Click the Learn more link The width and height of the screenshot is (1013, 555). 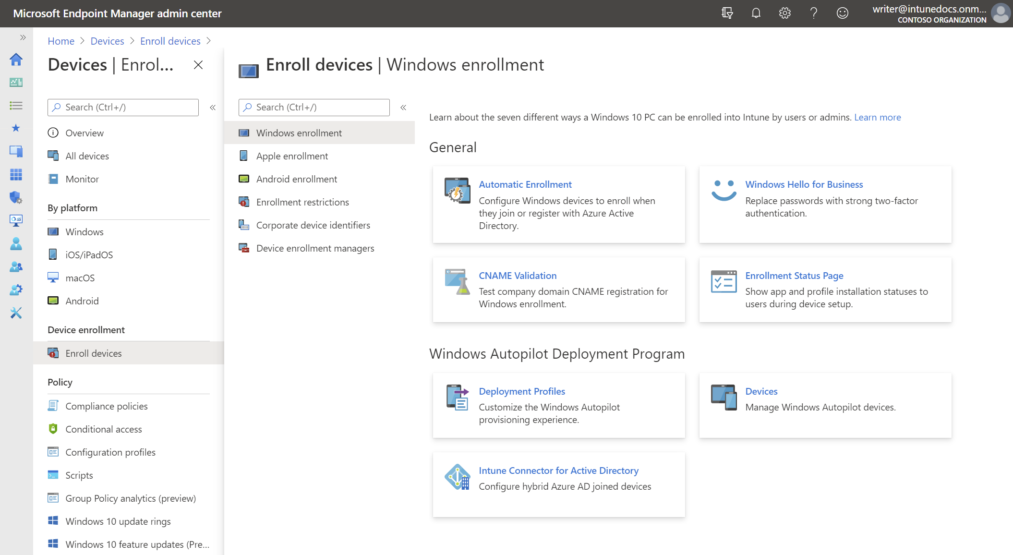(x=877, y=117)
